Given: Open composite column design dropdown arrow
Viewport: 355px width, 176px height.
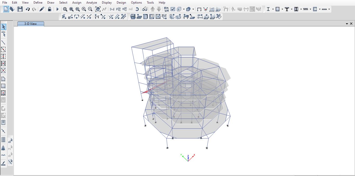Looking at the screenshot, I should point(301,9).
